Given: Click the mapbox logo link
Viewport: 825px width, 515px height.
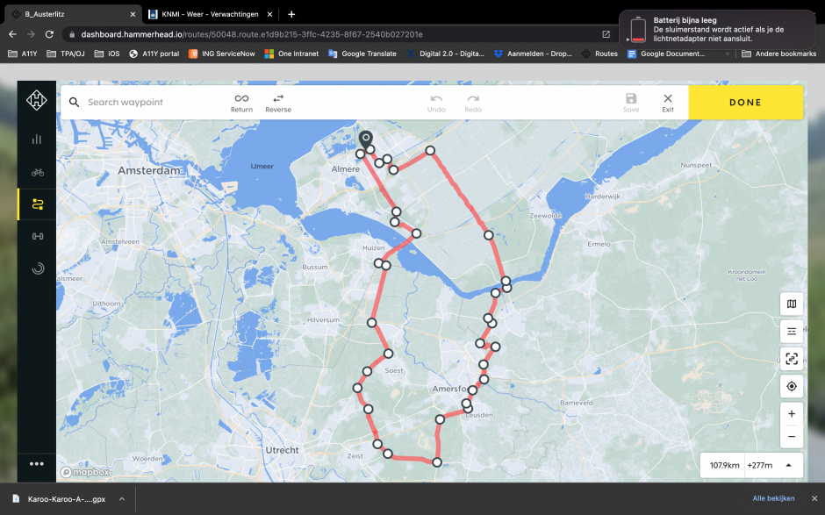Looking at the screenshot, I should pyautogui.click(x=85, y=472).
